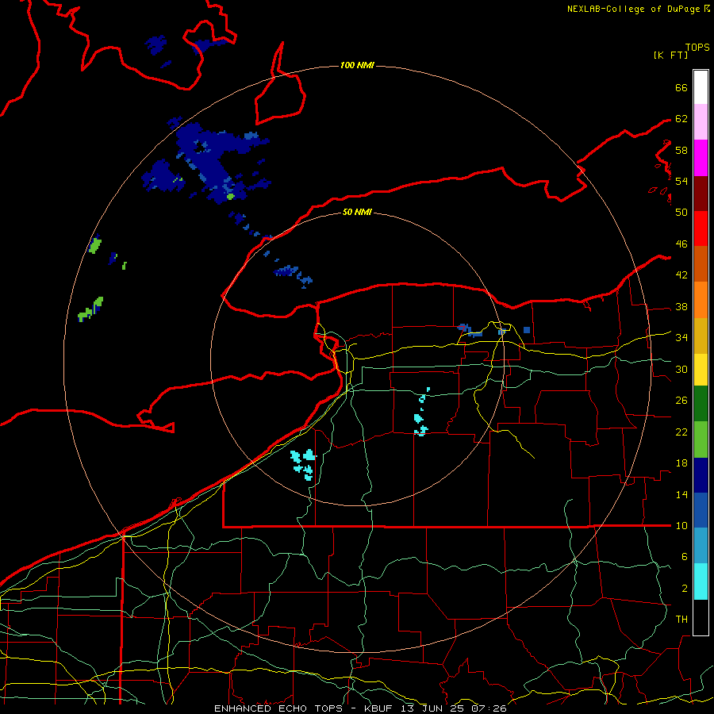Click the light green legend swatch
The image size is (714, 714).
(x=701, y=440)
